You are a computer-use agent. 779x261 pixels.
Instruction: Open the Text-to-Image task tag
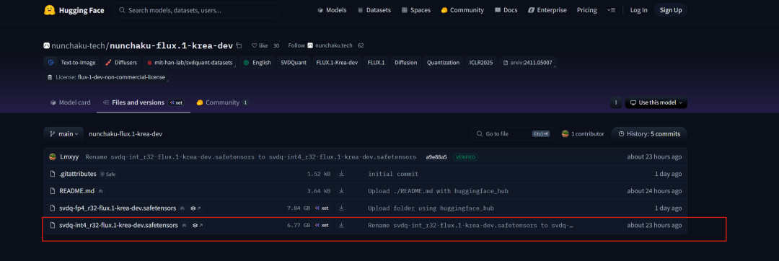(72, 63)
